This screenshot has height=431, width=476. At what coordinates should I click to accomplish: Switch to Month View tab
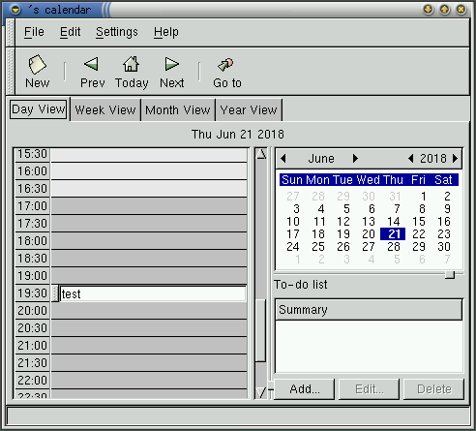tap(178, 110)
